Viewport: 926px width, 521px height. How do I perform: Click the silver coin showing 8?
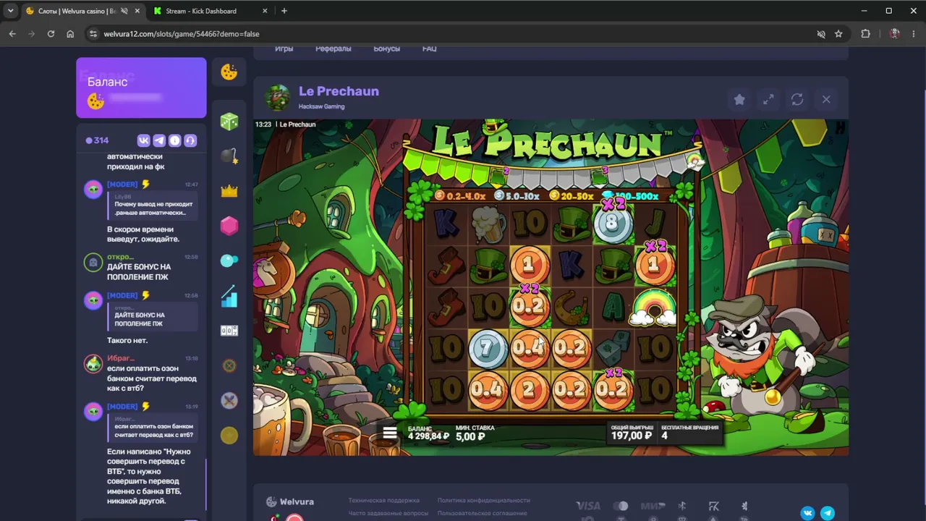coord(612,224)
